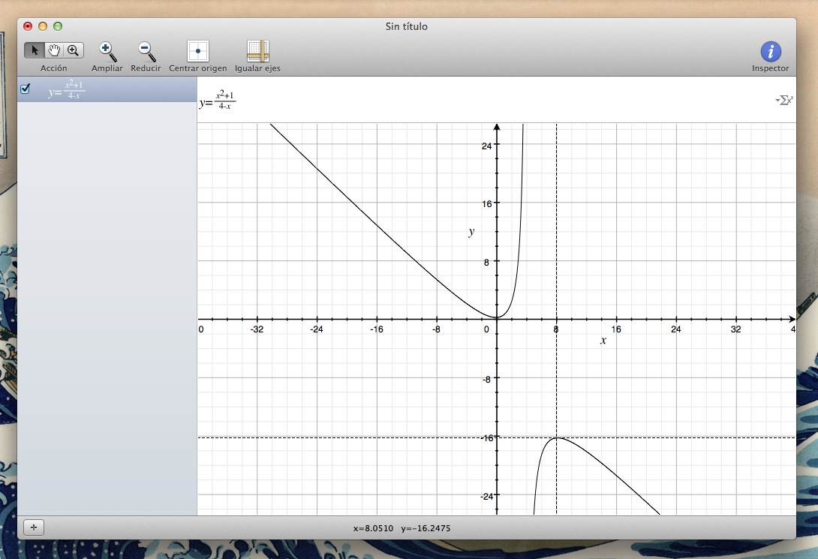Equalize axes using Igualar ejes
This screenshot has width=818, height=559.
[257, 50]
